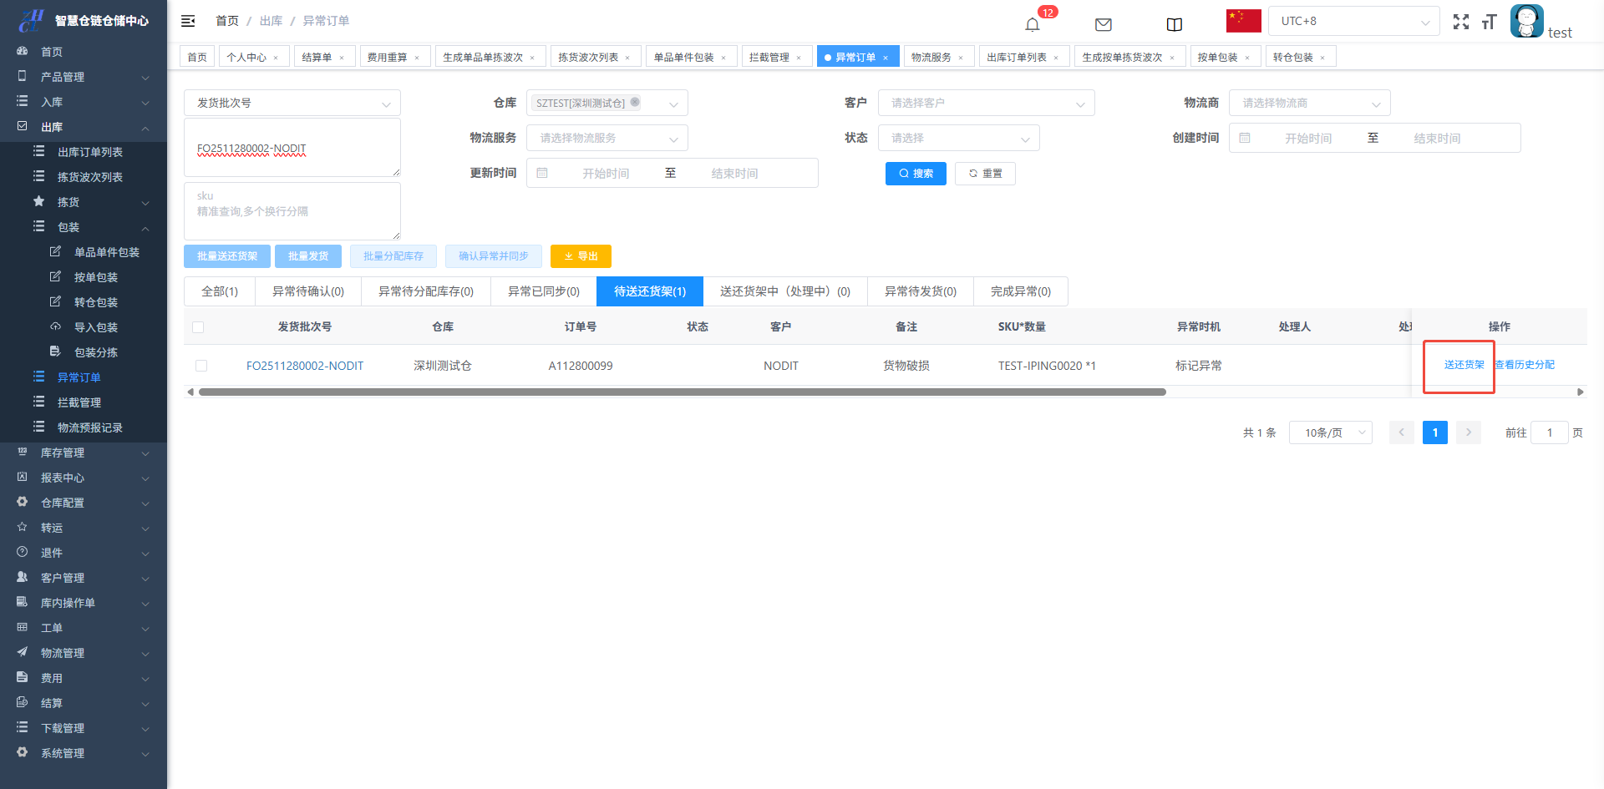The height and width of the screenshot is (789, 1604).
Task: Click the China flag language icon
Action: click(x=1243, y=21)
